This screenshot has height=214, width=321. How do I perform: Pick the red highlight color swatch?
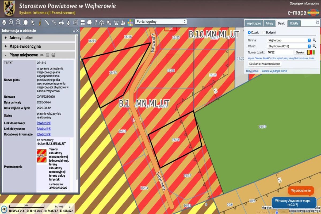point(311,52)
